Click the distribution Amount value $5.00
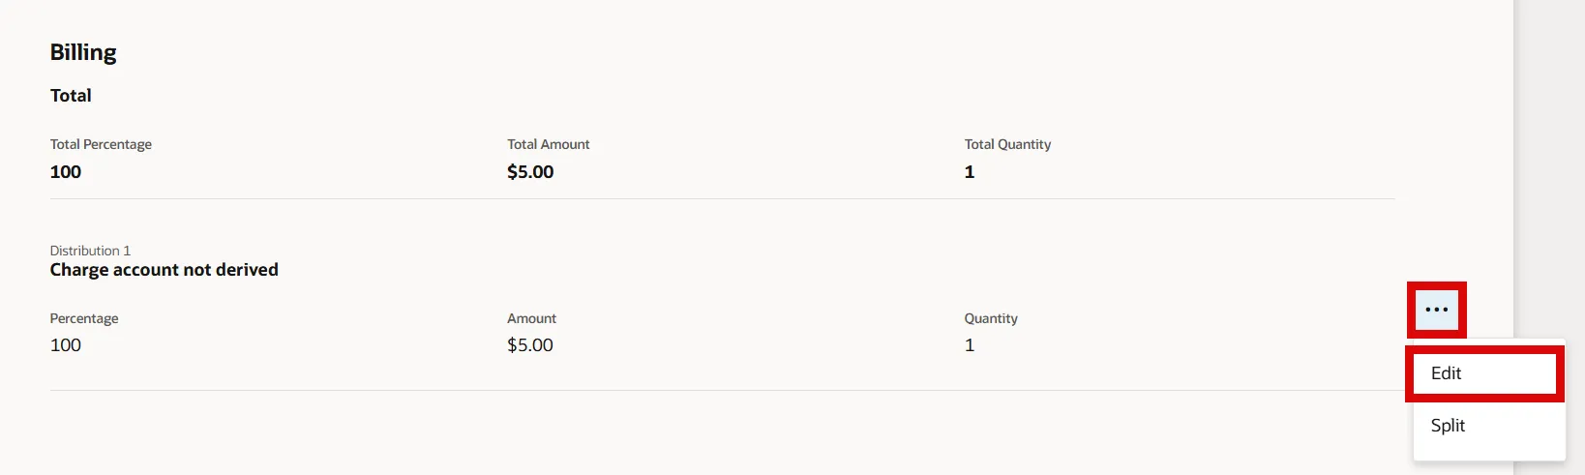Screen dimensions: 1585x475 coord(530,345)
